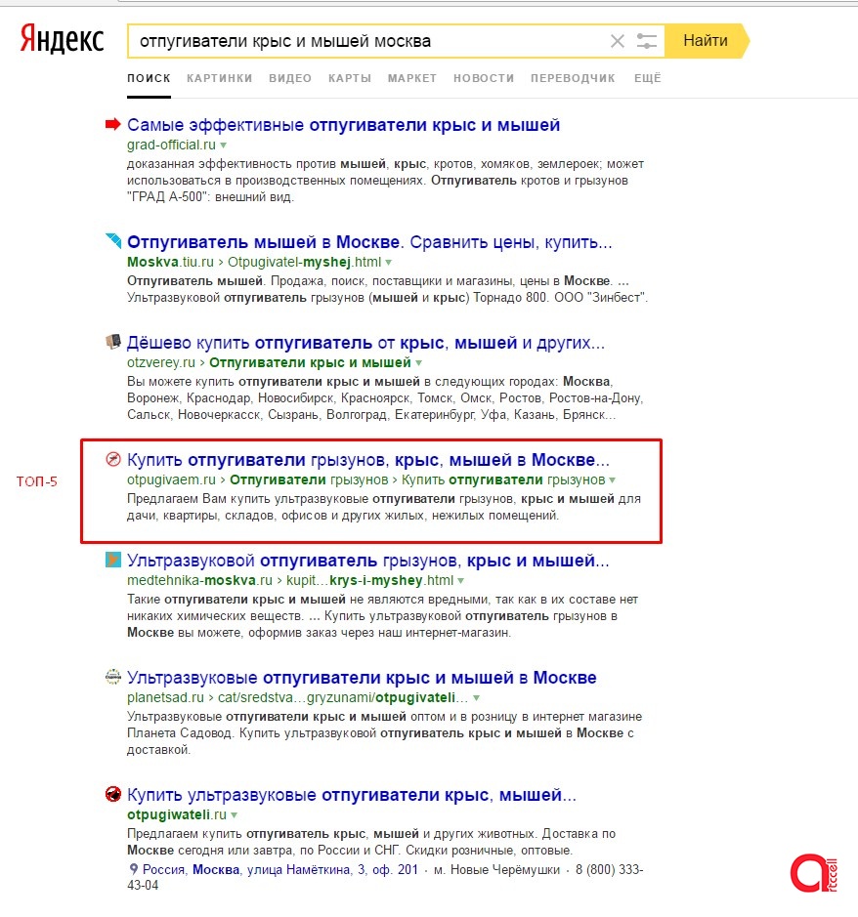Click the otzverey.ru favicon icon
This screenshot has height=917, width=858.
[113, 341]
